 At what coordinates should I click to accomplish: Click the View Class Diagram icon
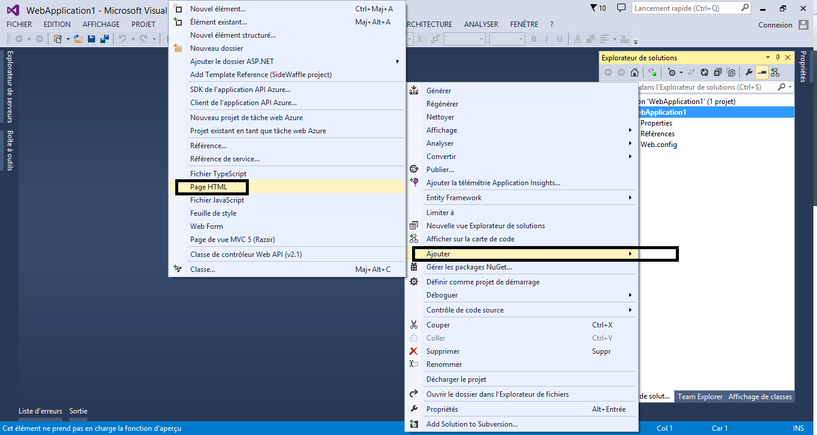(x=775, y=72)
